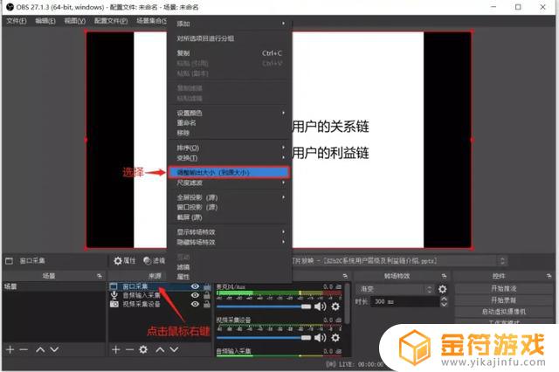Open the 视图(V) menu
This screenshot has width=559, height=372.
tap(75, 21)
